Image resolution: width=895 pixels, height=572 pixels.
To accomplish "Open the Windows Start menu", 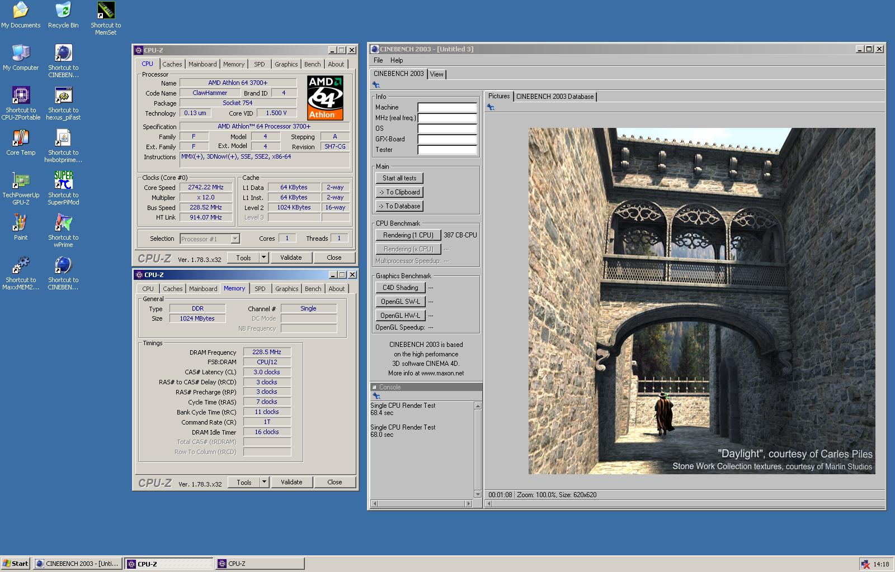I will (16, 564).
